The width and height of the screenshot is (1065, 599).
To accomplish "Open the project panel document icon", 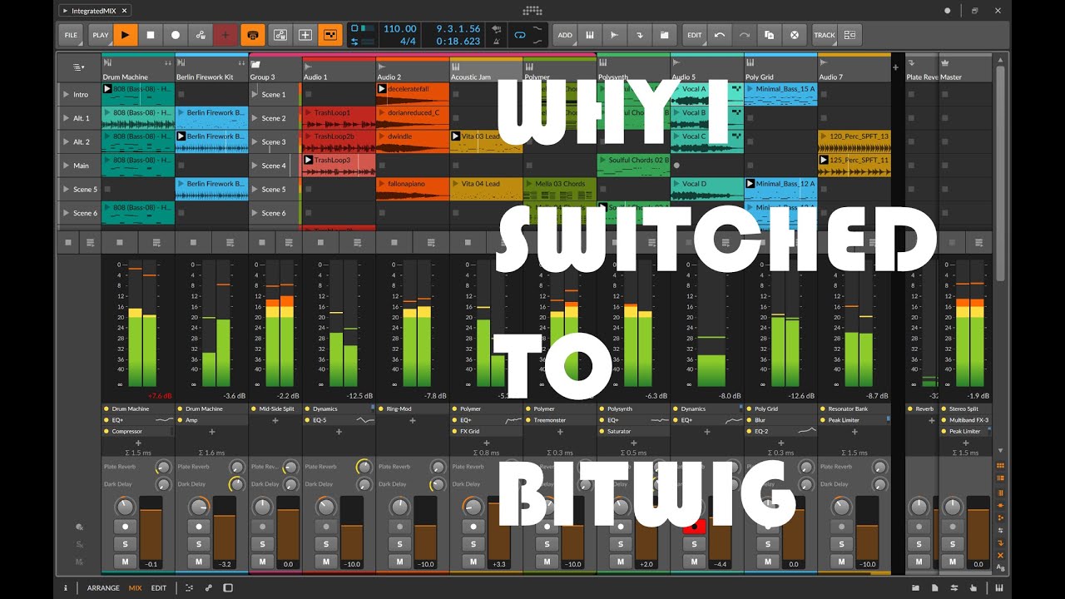I will 935,588.
